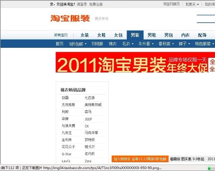Screen dimensions: 215x171
Task: Select the active 男装 tab
Action: click(x=135, y=35)
